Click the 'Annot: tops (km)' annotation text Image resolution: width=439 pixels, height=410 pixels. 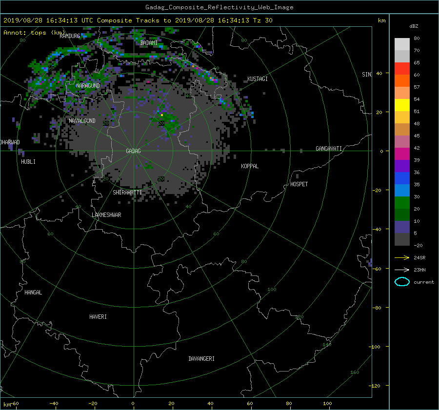click(x=34, y=33)
